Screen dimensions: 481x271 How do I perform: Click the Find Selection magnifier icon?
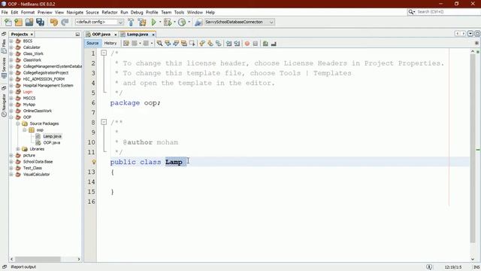pos(159,44)
